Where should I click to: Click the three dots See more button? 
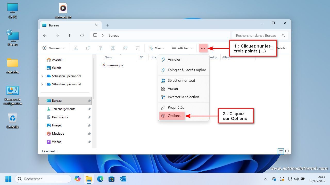point(203,48)
